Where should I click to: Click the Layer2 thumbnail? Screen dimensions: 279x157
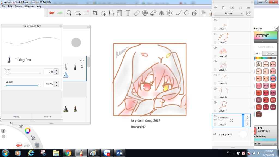pyautogui.click(x=223, y=37)
